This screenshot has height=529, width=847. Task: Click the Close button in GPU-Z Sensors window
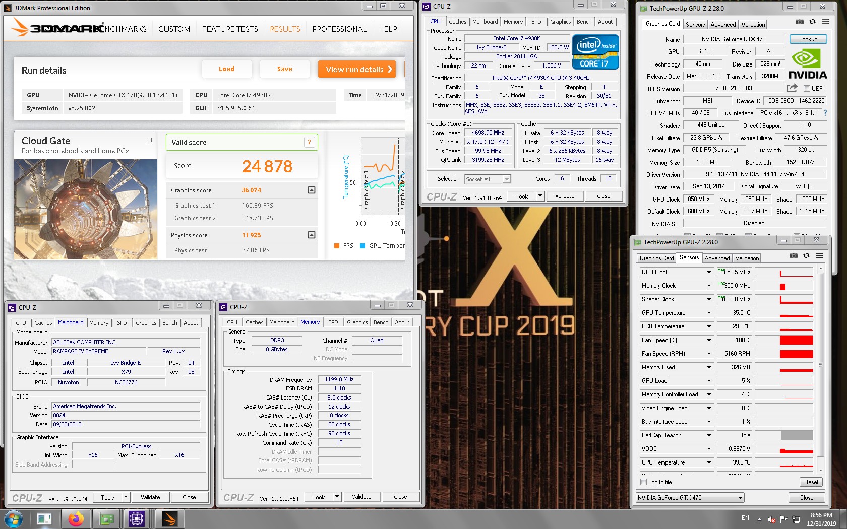pos(807,498)
